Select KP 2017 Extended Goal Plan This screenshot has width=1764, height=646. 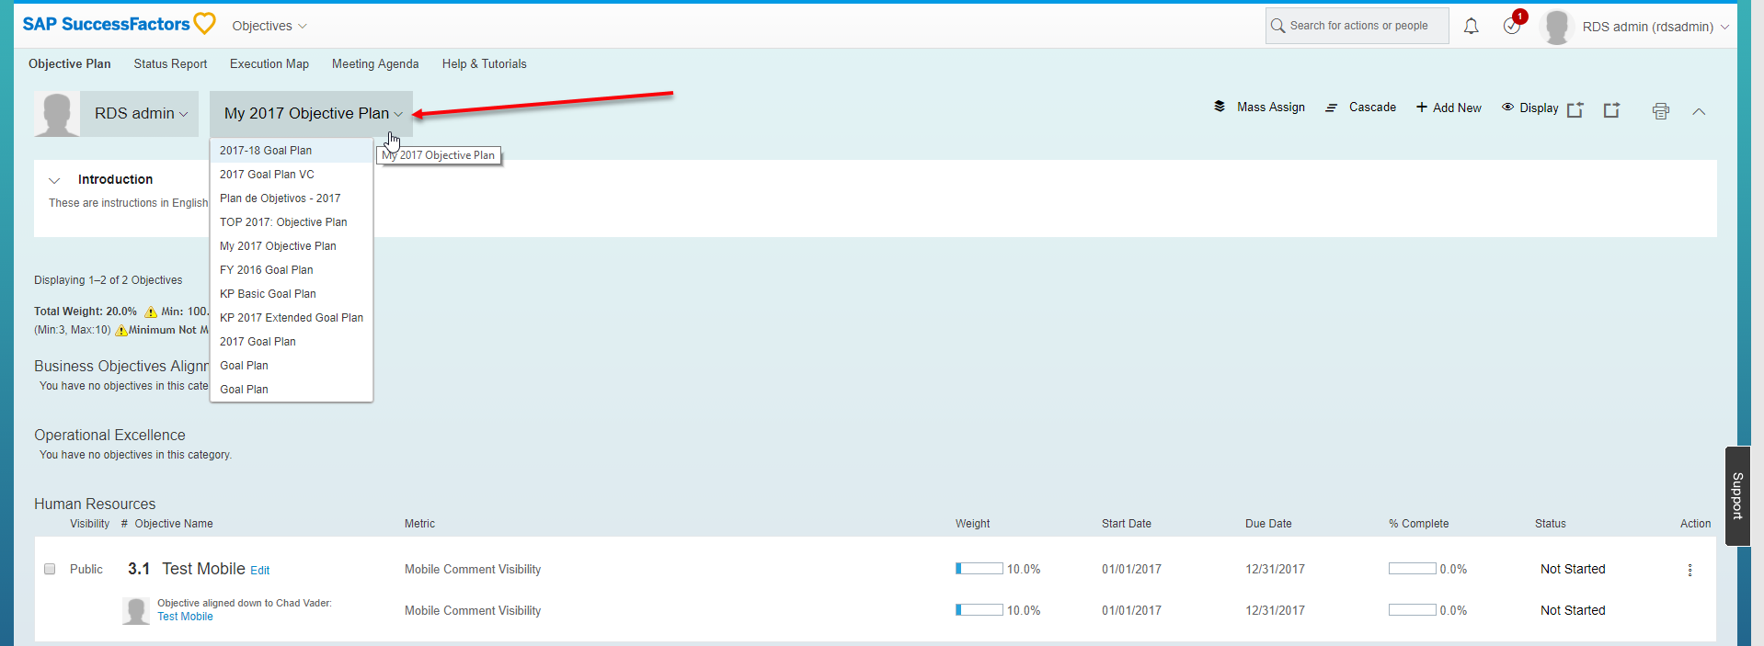tap(292, 318)
